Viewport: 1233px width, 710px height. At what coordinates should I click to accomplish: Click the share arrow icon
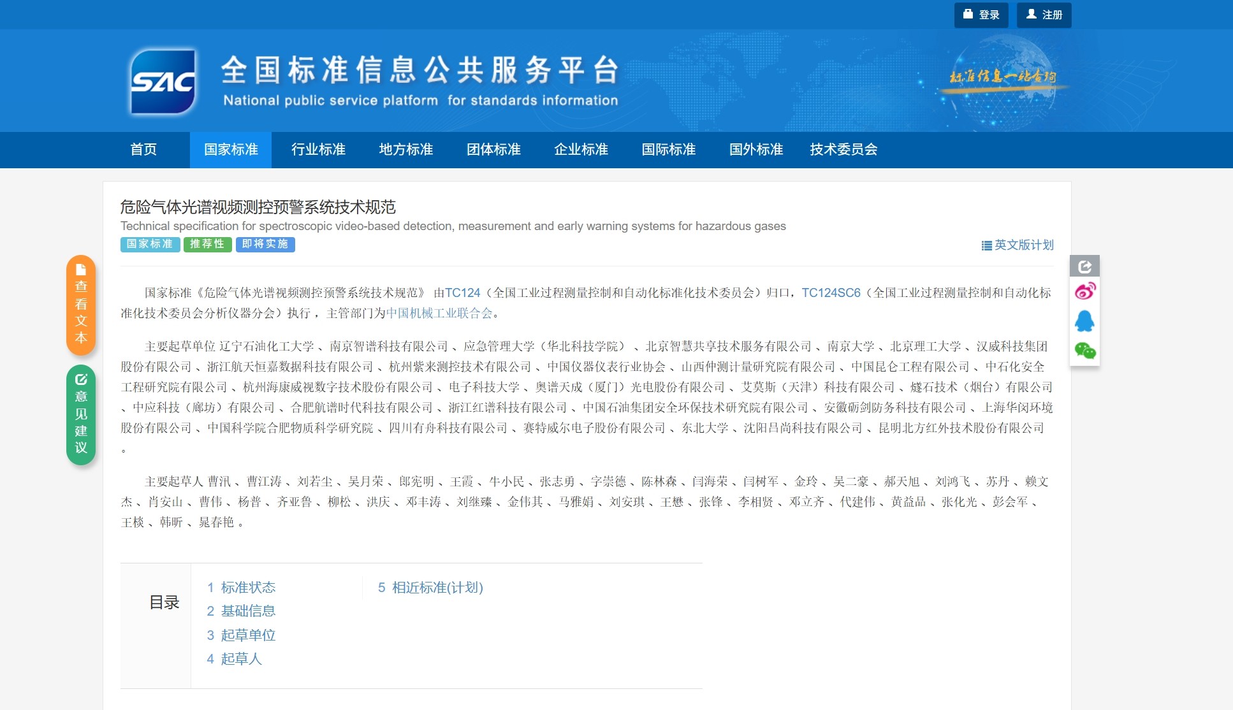(1084, 266)
